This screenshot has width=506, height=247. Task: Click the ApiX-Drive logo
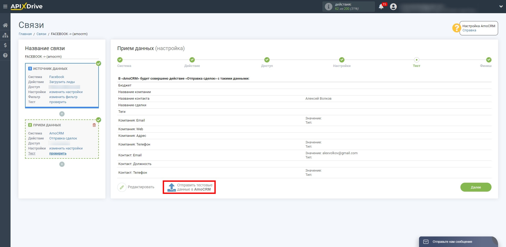pyautogui.click(x=26, y=7)
